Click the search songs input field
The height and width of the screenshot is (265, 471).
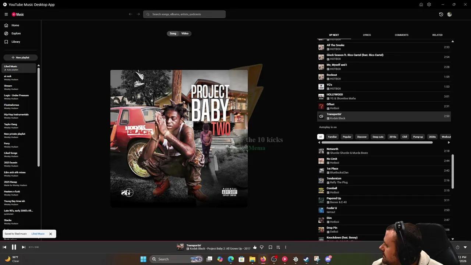(x=184, y=14)
